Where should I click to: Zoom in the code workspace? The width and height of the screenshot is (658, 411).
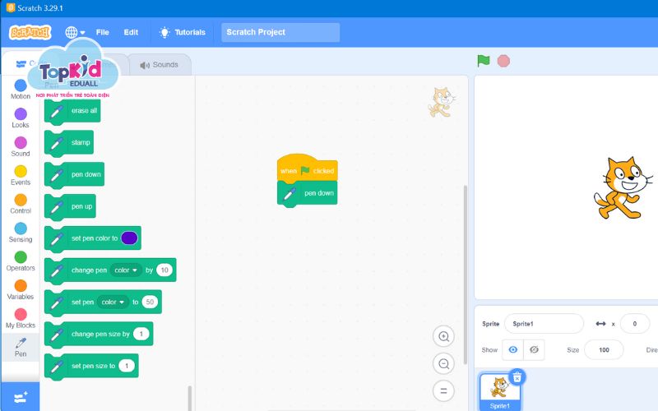(x=443, y=336)
